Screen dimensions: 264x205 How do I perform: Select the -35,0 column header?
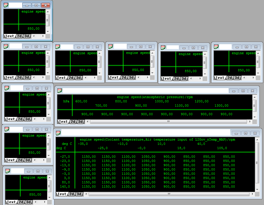(83, 144)
